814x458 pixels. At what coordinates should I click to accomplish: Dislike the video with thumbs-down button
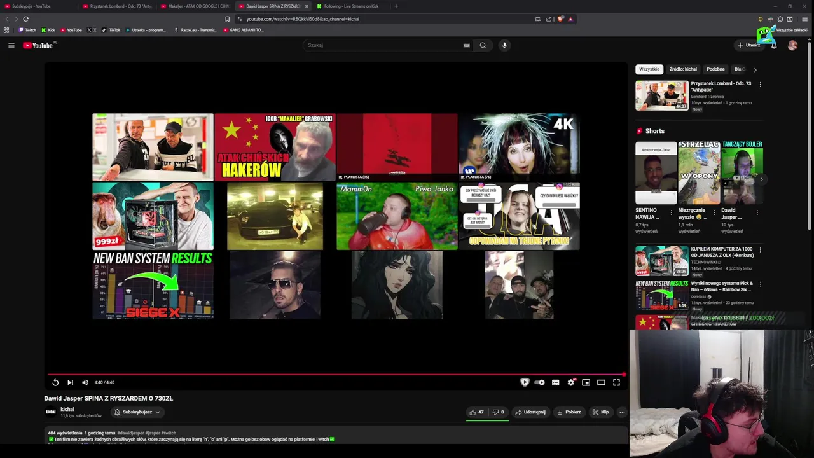[499, 412]
